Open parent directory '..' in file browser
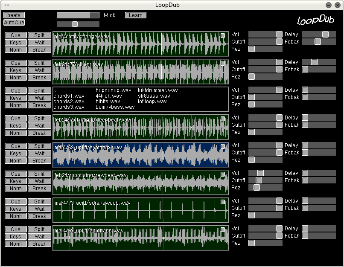 55,90
